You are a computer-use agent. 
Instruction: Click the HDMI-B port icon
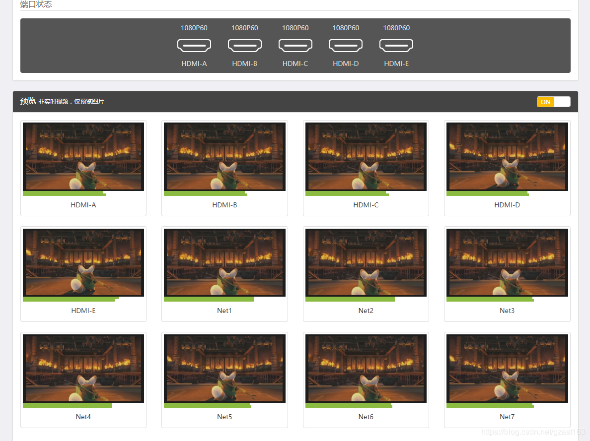point(244,46)
